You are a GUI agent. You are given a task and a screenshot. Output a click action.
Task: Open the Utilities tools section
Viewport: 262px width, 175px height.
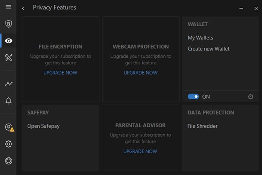point(8,57)
